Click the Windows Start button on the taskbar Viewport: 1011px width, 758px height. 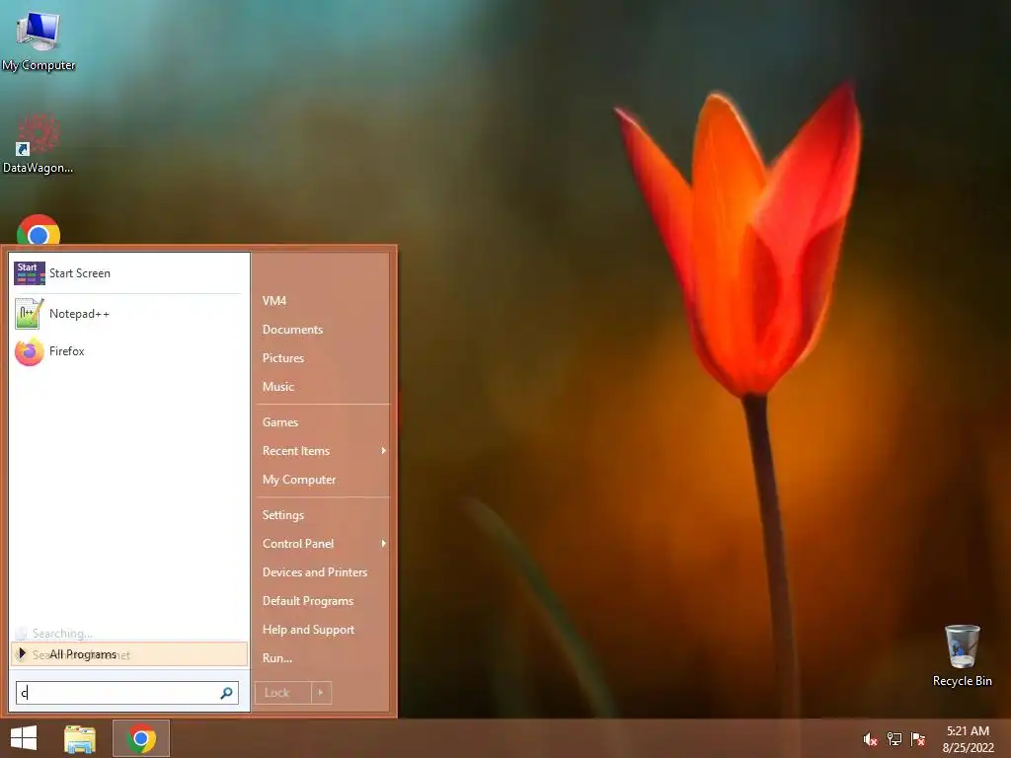coord(24,738)
